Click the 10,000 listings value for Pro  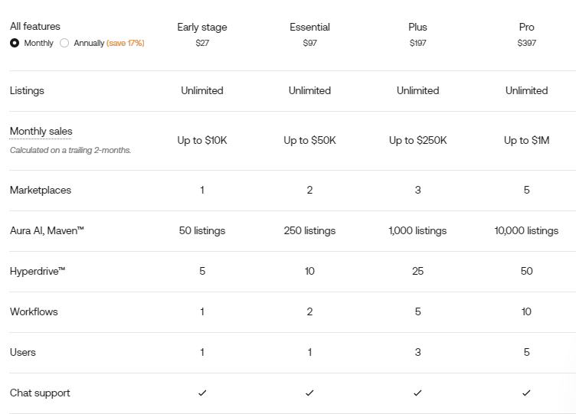tap(526, 230)
